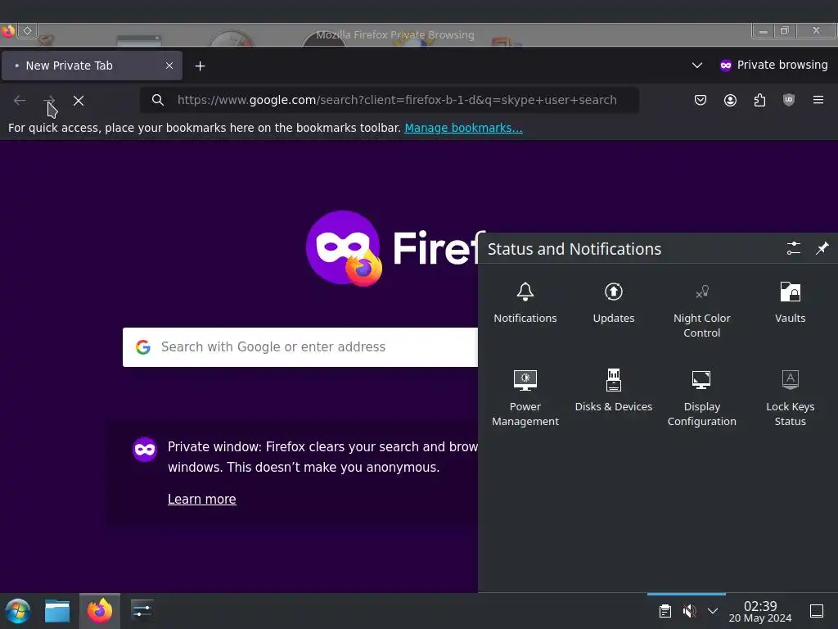The image size is (838, 629).
Task: Open Power Management
Action: 525,398
